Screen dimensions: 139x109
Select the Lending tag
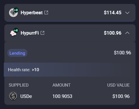tap(17, 53)
